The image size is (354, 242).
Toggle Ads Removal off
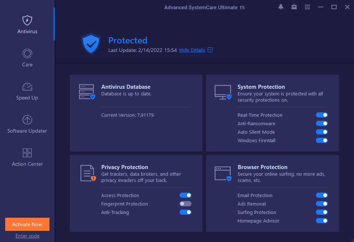pos(322,204)
